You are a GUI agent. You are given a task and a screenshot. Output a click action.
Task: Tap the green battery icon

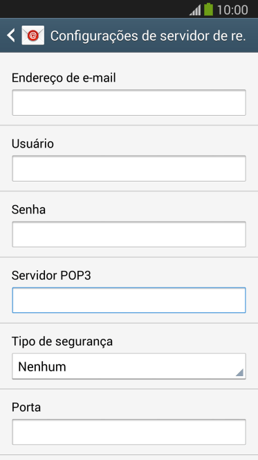click(208, 9)
